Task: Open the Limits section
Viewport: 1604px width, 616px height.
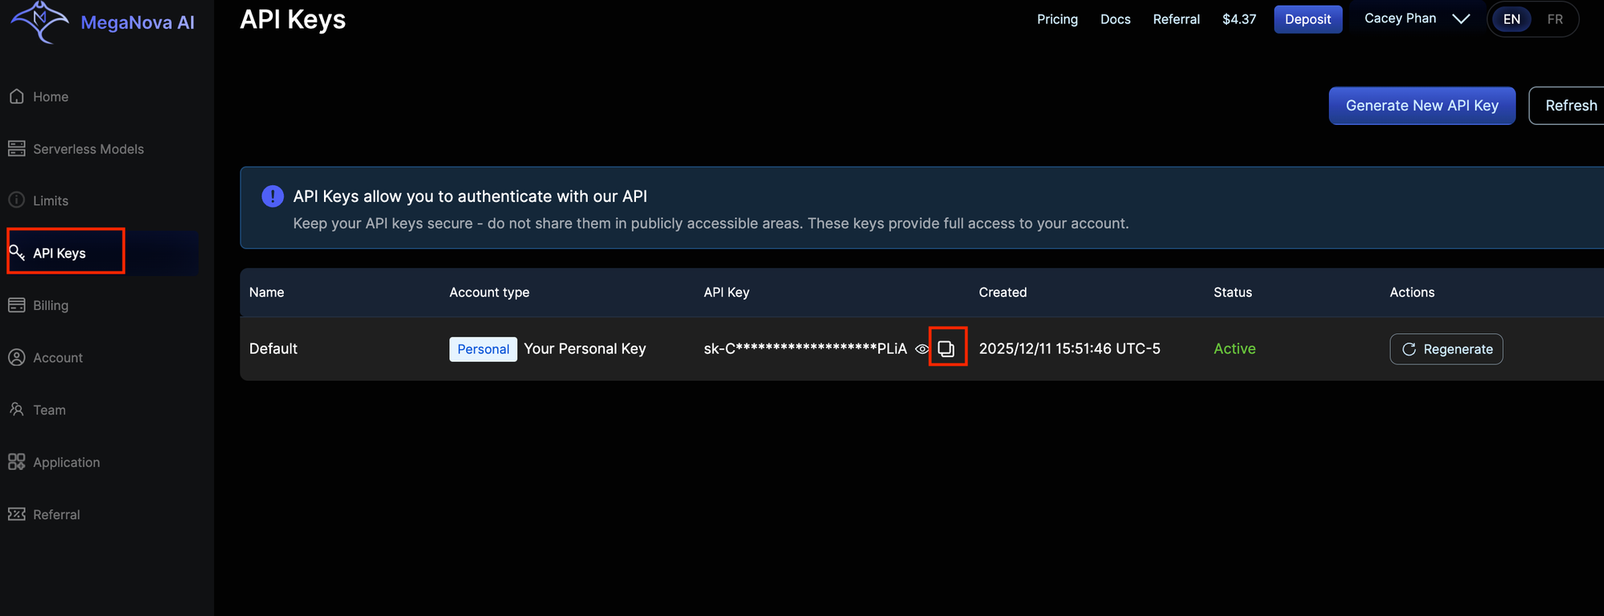Action: coord(51,201)
